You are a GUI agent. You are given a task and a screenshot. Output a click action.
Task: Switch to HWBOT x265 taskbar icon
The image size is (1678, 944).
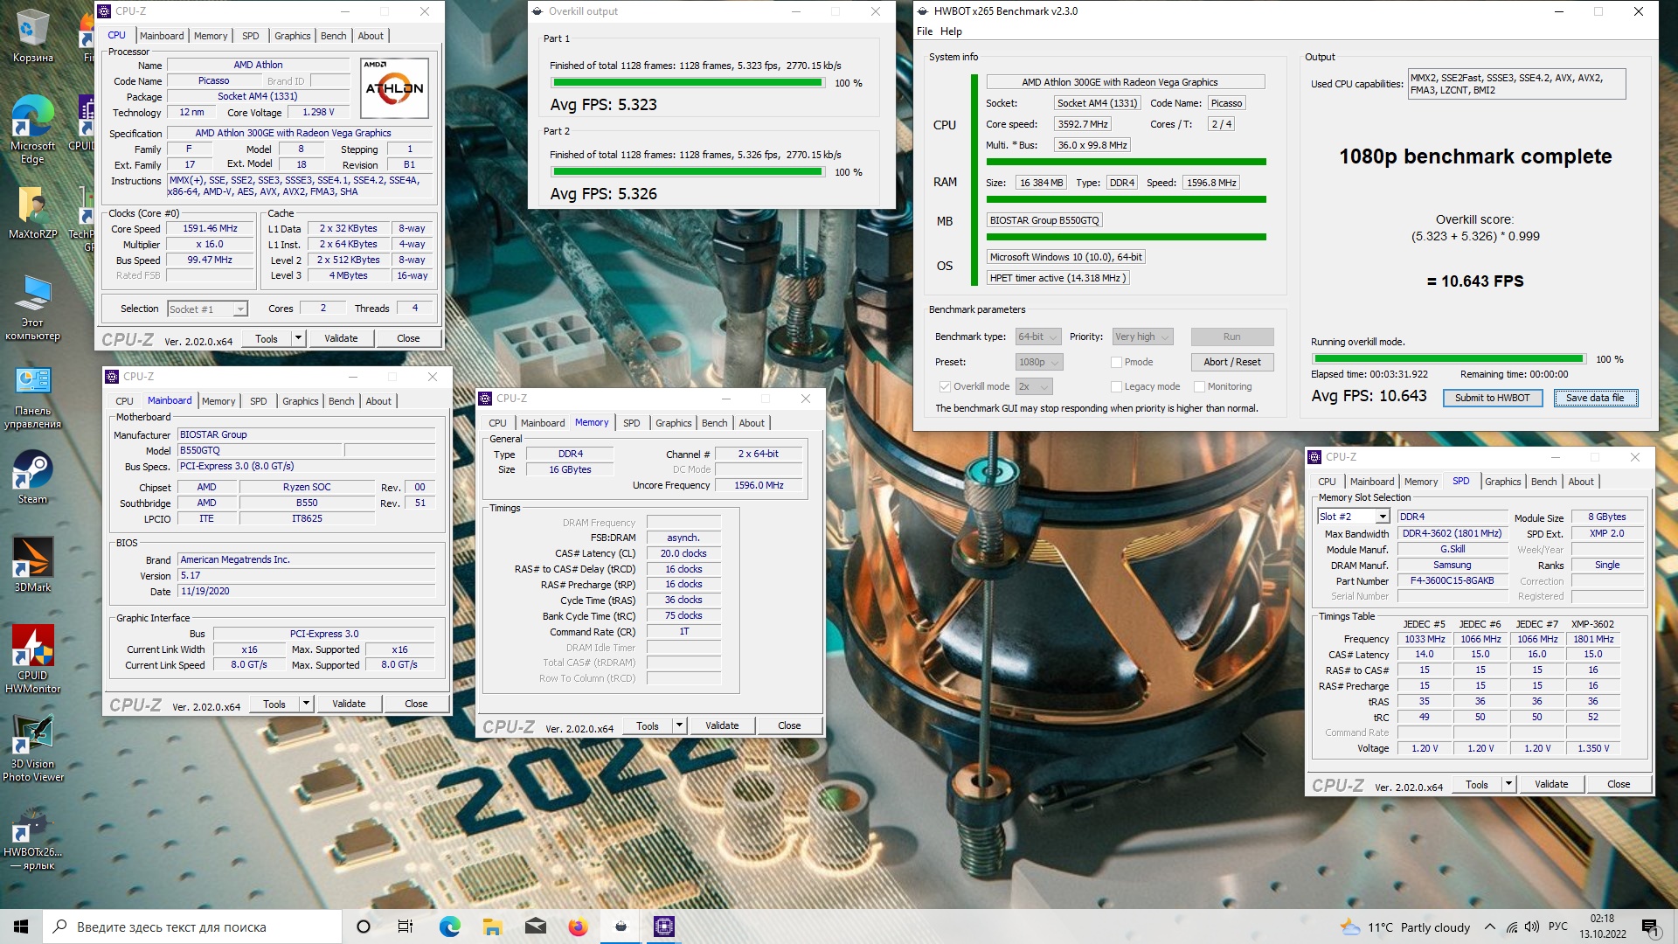[x=621, y=927]
